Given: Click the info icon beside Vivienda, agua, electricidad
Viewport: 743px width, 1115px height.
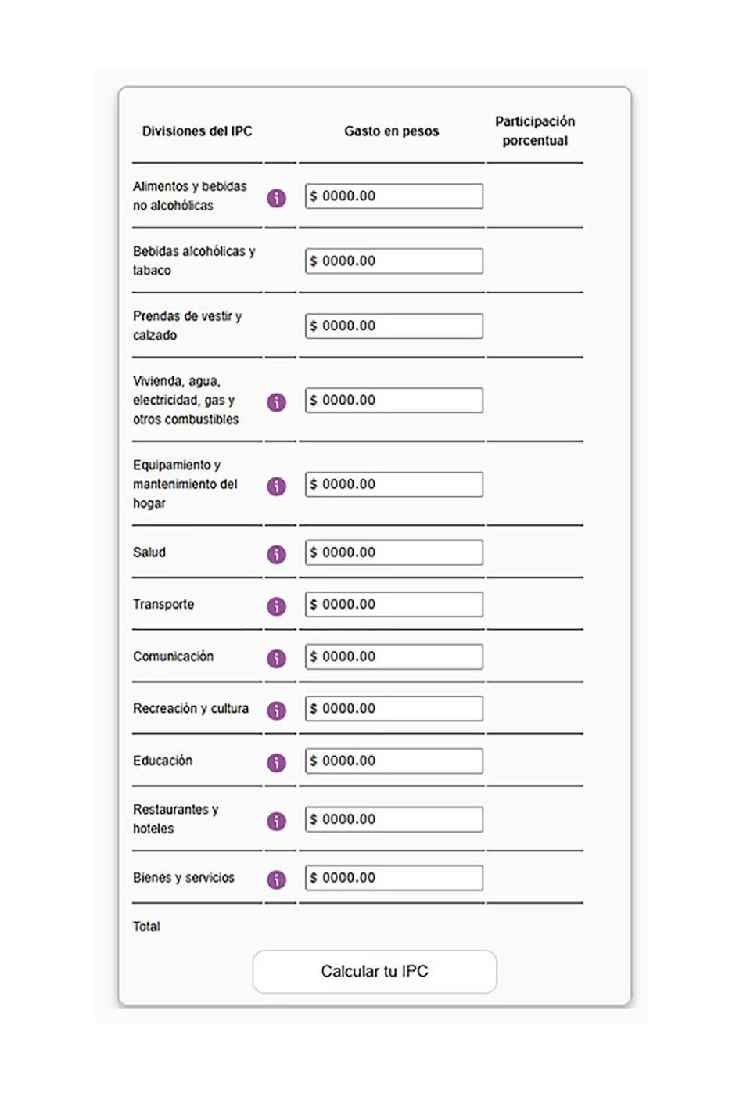Looking at the screenshot, I should (276, 401).
